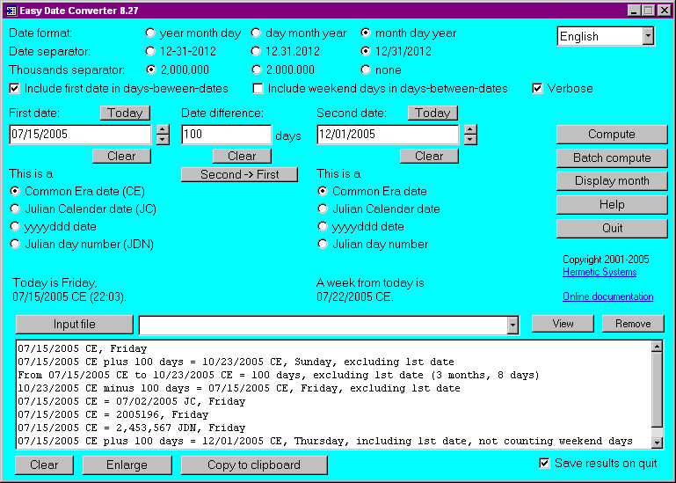The width and height of the screenshot is (676, 483).
Task: Click the Batch compute button
Action: [612, 157]
